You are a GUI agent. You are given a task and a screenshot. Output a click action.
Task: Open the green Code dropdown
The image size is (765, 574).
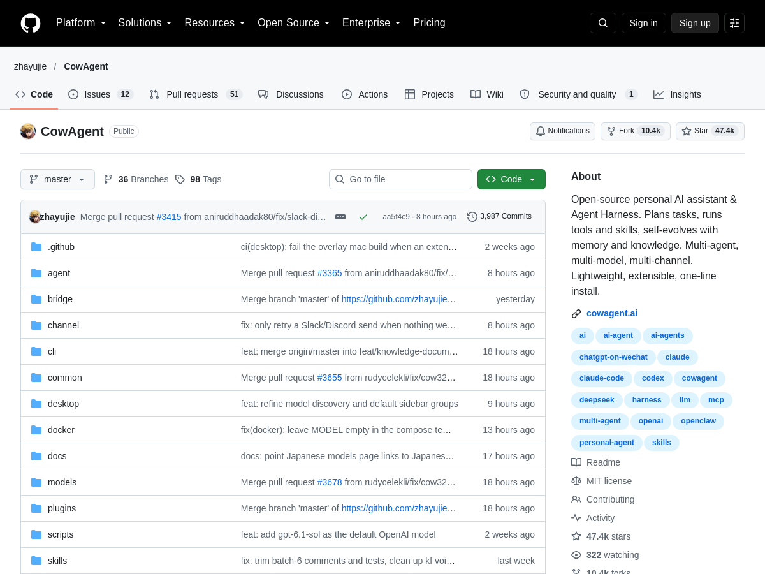click(x=511, y=179)
